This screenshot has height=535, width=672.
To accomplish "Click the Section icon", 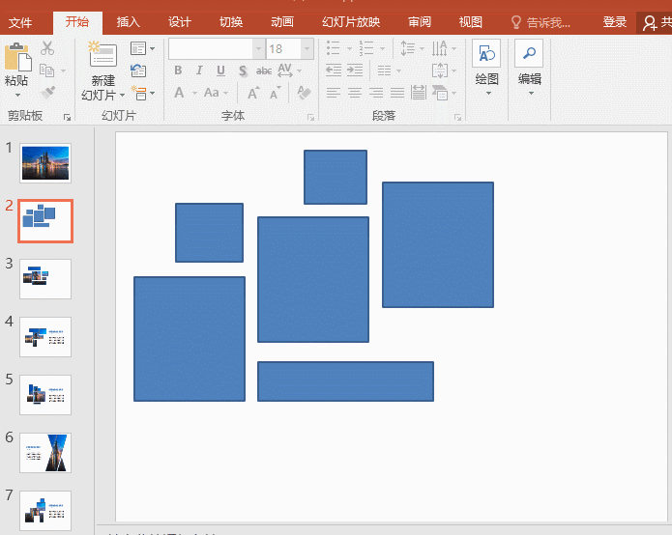I will click(x=139, y=93).
